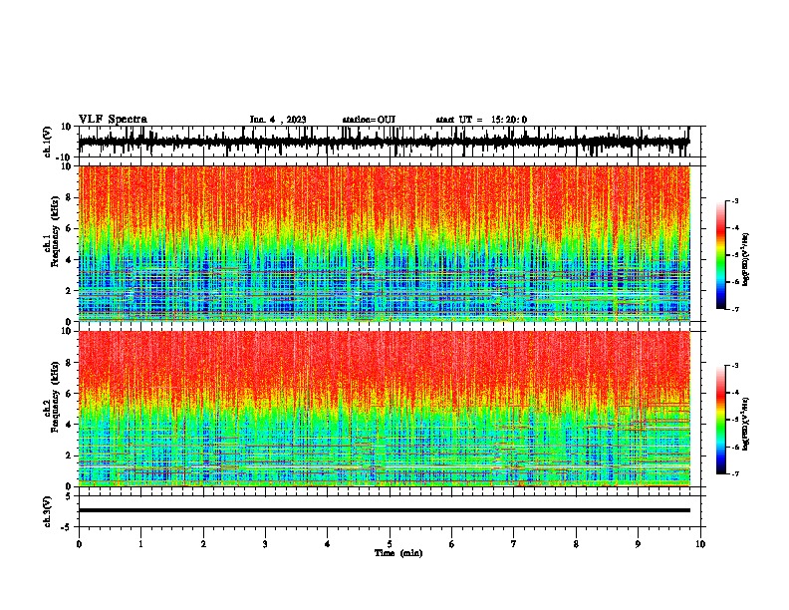Image resolution: width=789 pixels, height=610 pixels.
Task: Click the '9' tick label on the Time axis
Action: pyautogui.click(x=638, y=544)
